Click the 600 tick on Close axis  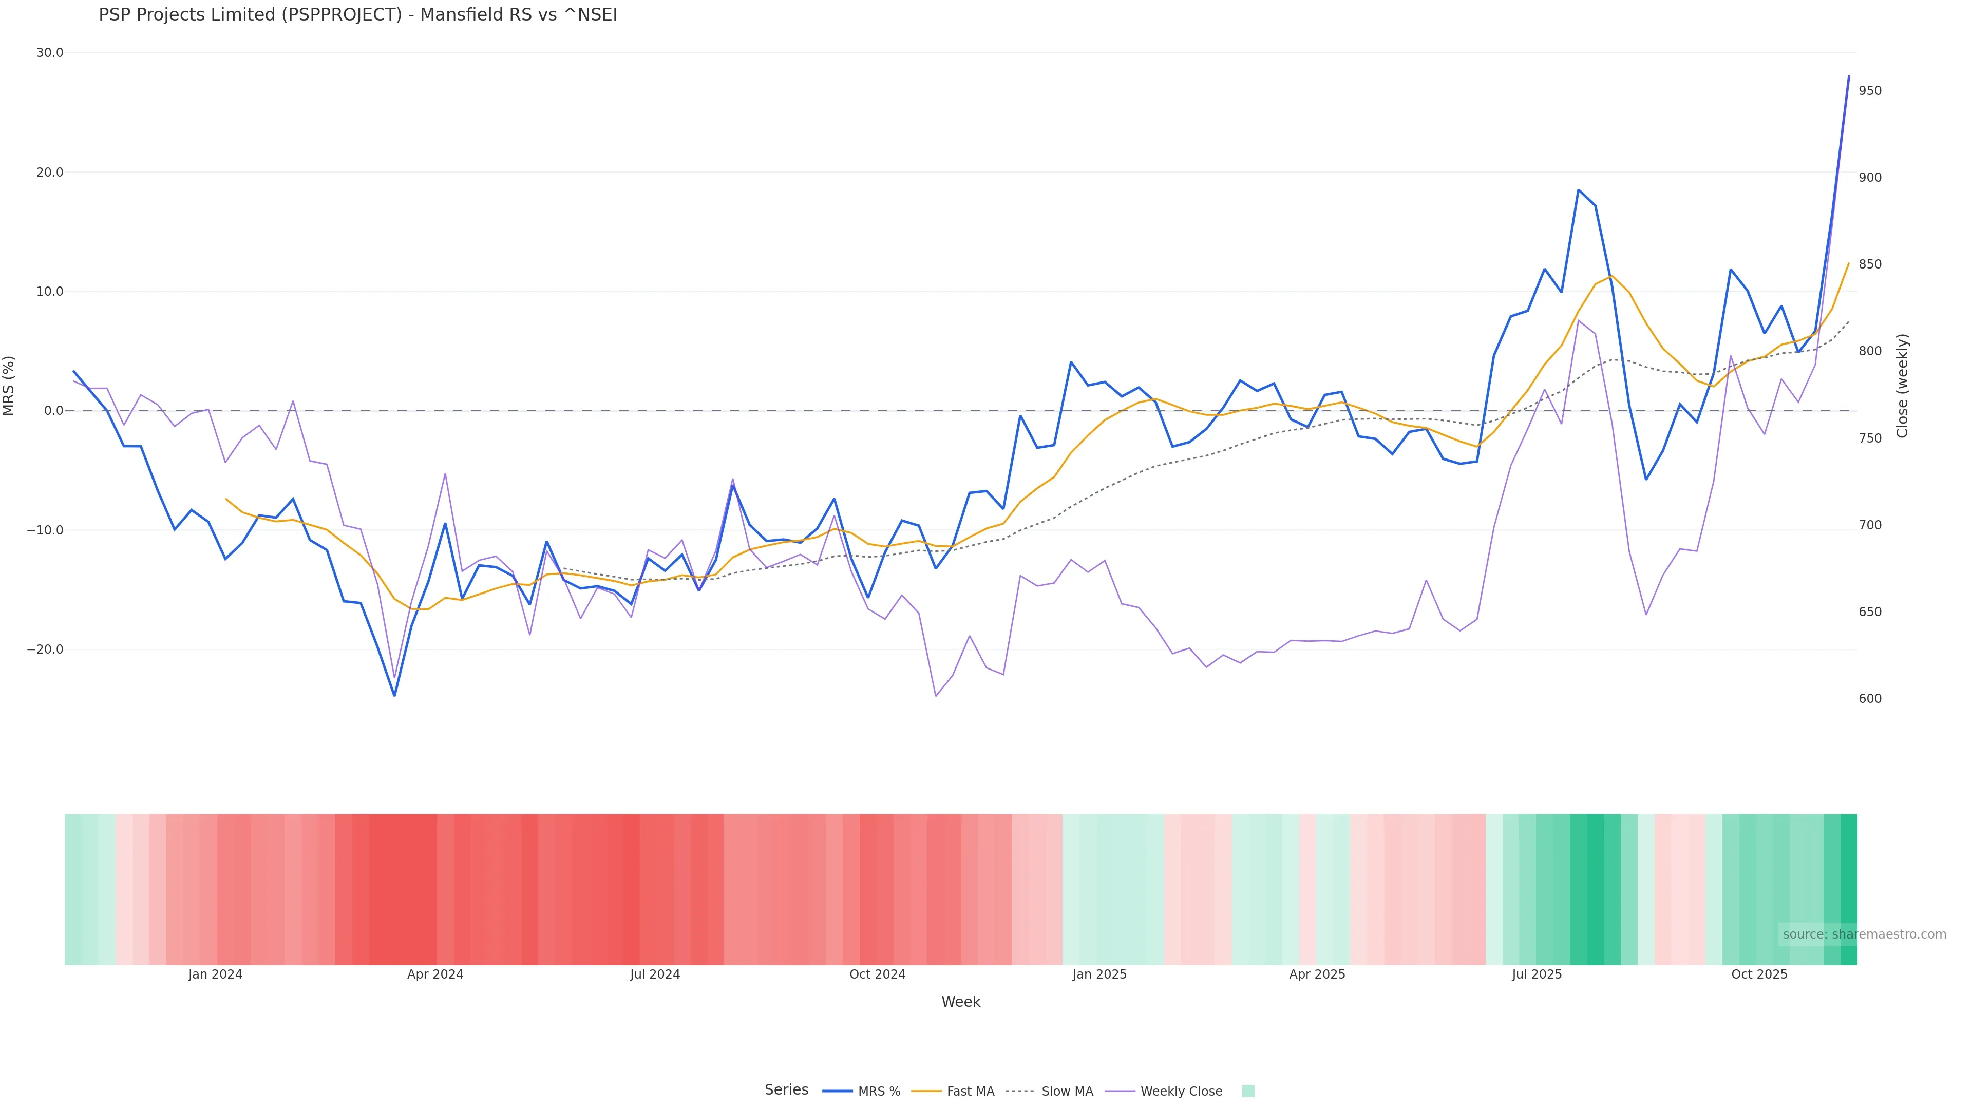pos(1869,699)
